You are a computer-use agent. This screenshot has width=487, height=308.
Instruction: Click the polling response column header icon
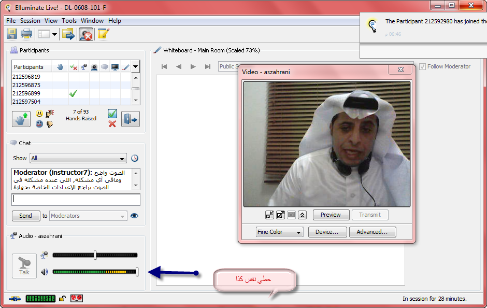tap(74, 67)
